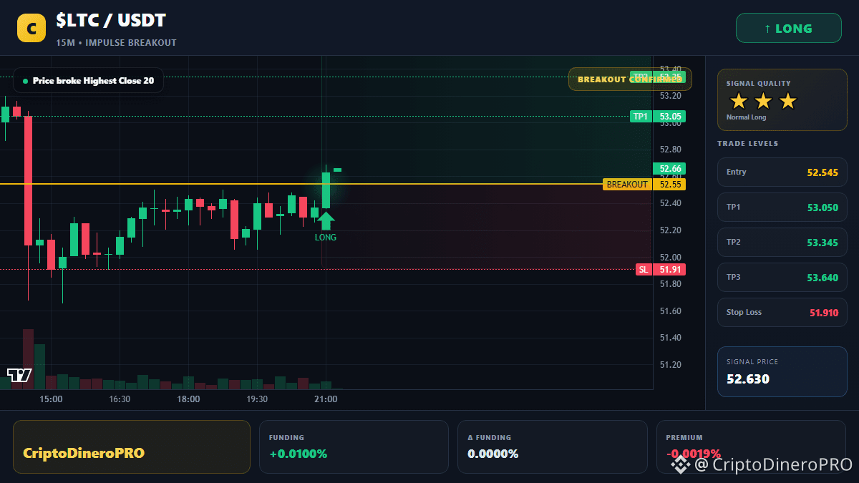The height and width of the screenshot is (483, 859).
Task: Click the Δ Funding 0.0000% card
Action: [x=552, y=447]
